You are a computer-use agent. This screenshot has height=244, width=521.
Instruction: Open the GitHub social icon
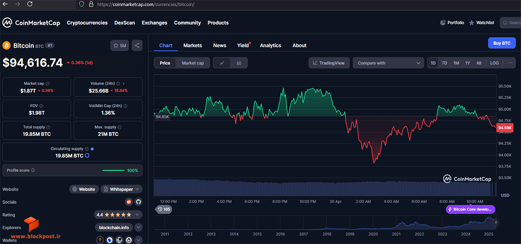(x=138, y=202)
